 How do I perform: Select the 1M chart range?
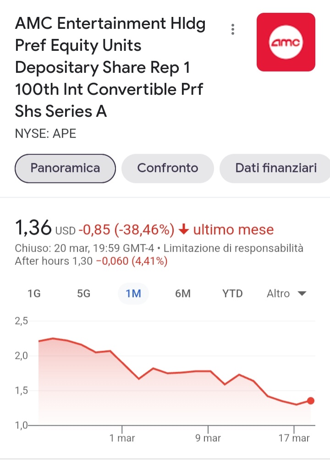point(133,294)
